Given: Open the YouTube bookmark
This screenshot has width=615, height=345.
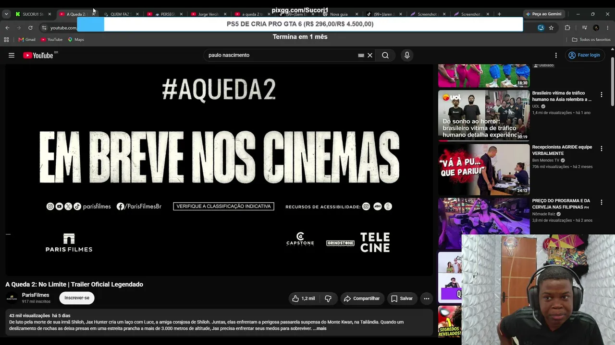Looking at the screenshot, I should (52, 39).
